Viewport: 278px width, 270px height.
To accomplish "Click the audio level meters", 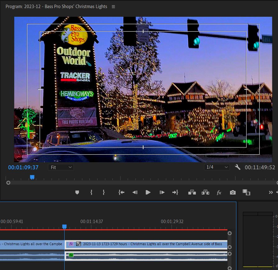I will (257, 240).
